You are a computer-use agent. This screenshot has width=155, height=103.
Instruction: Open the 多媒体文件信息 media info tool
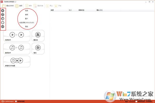coord(17,61)
